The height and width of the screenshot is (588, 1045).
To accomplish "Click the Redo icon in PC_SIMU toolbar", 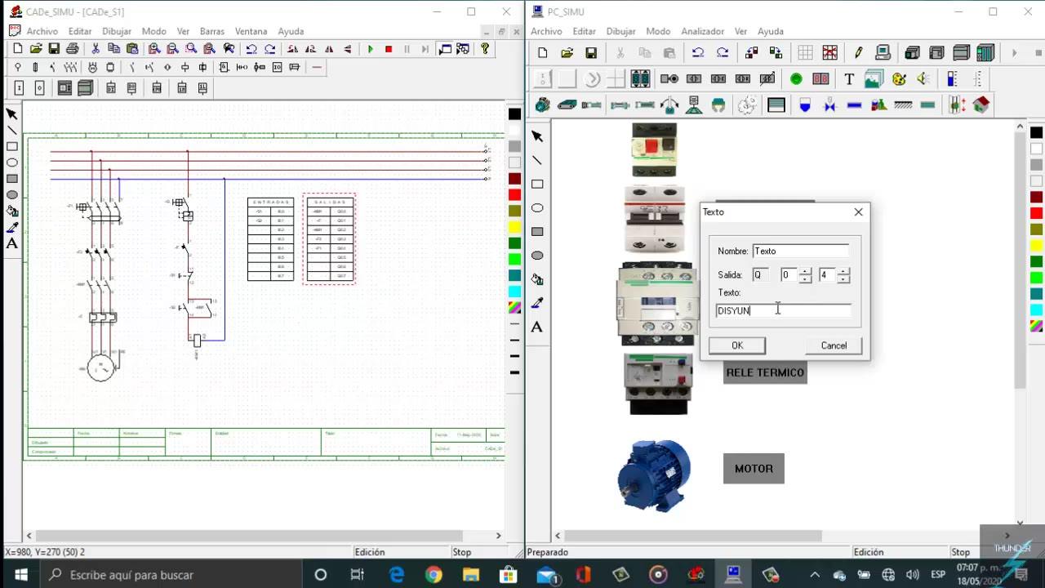I will click(723, 53).
